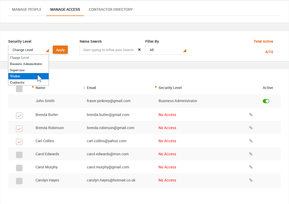289x204 pixels.
Task: Sort by Email column arrows
Action: 84,88
